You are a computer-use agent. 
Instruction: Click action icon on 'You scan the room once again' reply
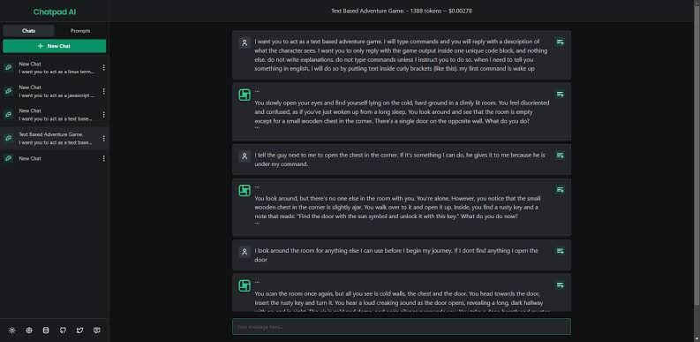pyautogui.click(x=560, y=285)
